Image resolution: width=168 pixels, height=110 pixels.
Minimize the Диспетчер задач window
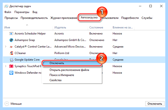click(140, 6)
